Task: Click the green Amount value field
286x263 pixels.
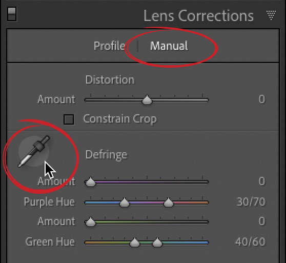Action: coord(262,221)
